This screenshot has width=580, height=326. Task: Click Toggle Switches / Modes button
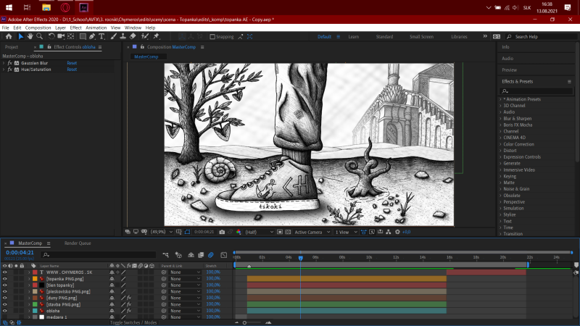tap(133, 322)
